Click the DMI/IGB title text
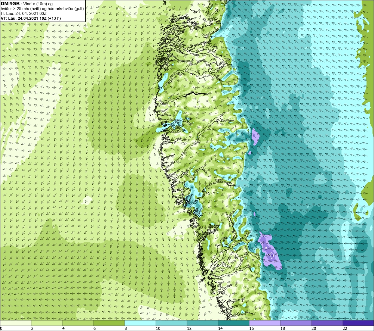 10,4
